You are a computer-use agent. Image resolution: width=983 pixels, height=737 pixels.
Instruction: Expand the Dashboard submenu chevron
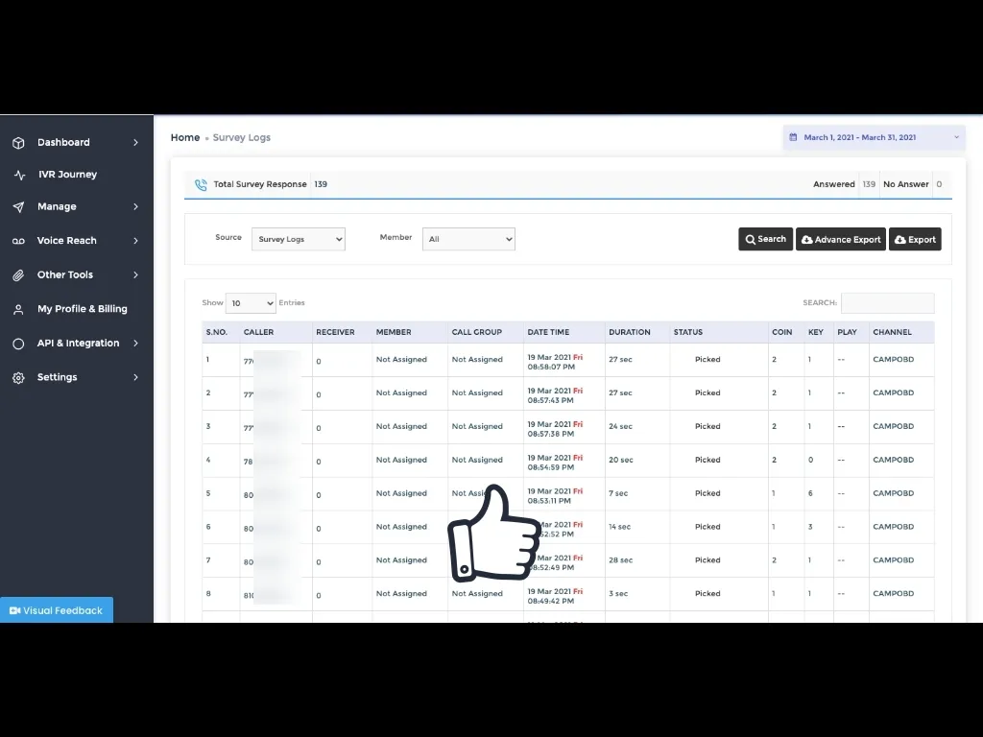tap(135, 142)
